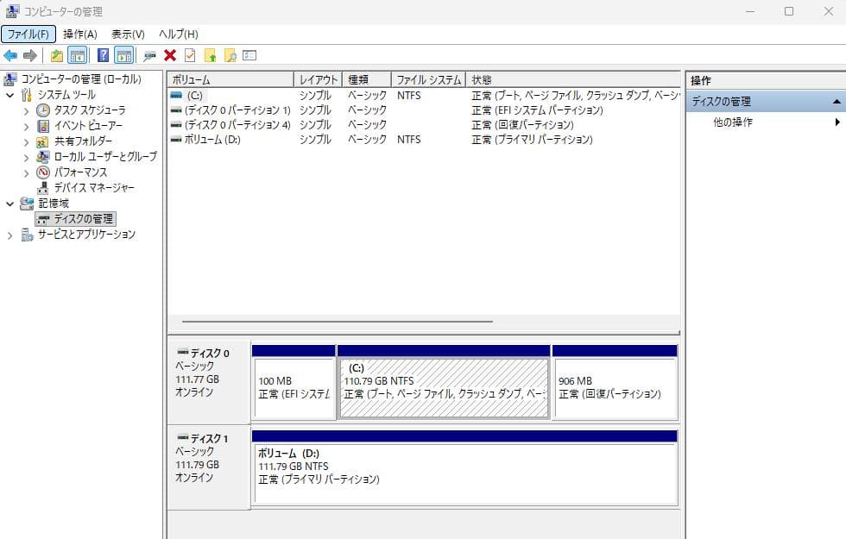Viewport: 846px width, 539px height.
Task: Open the 操作 menu
Action: point(79,34)
